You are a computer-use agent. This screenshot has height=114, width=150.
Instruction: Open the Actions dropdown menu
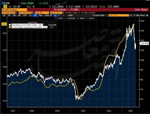coord(61,10)
